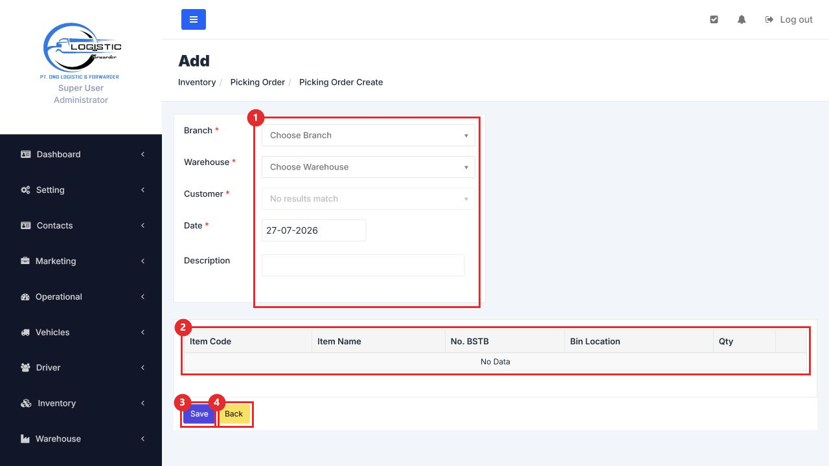The height and width of the screenshot is (466, 829).
Task: Click the Inventory boxes icon
Action: pyautogui.click(x=26, y=403)
